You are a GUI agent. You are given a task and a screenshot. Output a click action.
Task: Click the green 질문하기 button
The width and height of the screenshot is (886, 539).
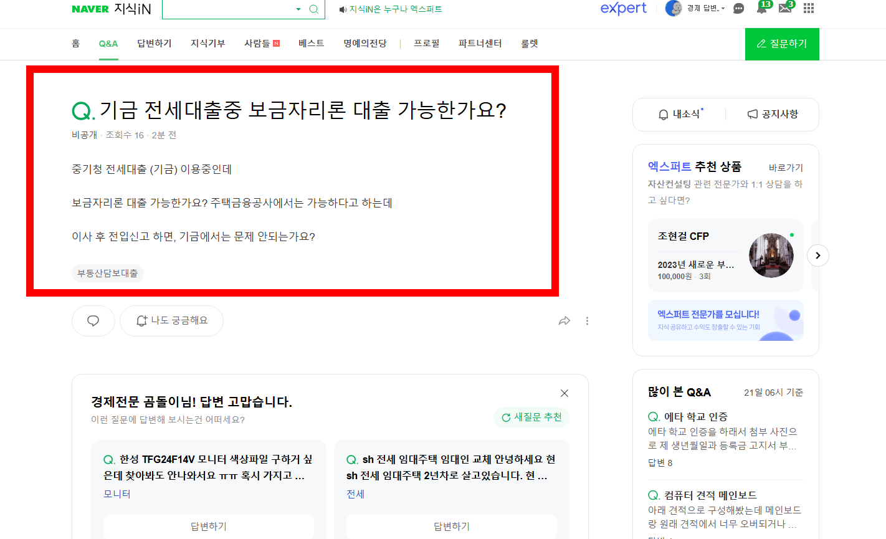pos(782,44)
